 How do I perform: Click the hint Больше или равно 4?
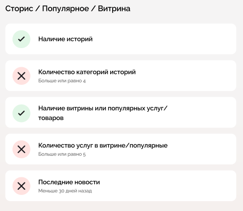click(x=62, y=81)
